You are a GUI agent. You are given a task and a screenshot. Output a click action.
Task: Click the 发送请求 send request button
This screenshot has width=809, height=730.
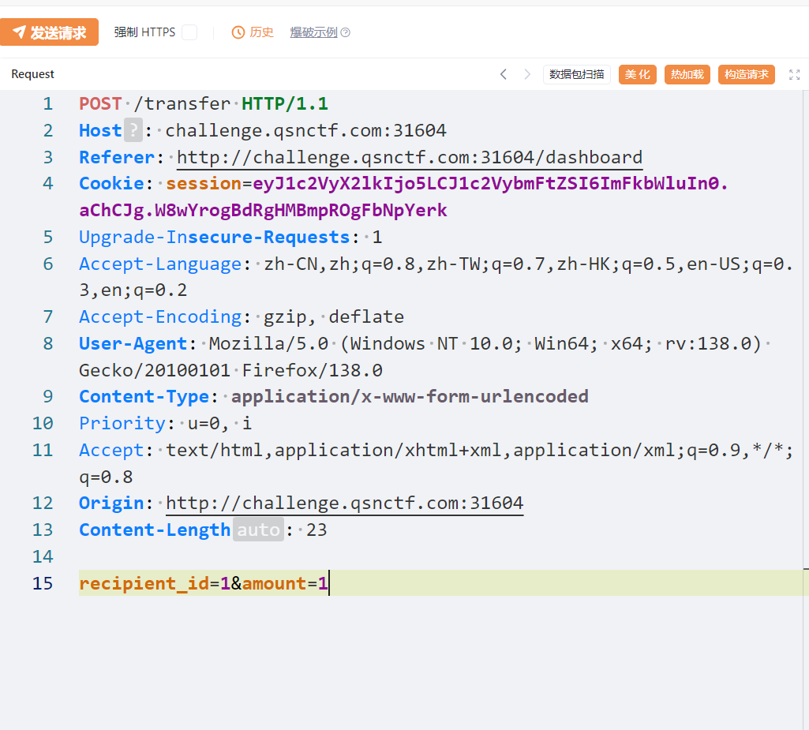(x=49, y=32)
